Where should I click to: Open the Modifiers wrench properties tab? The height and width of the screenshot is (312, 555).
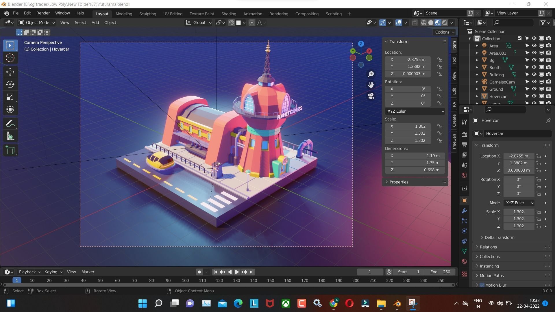tap(464, 211)
